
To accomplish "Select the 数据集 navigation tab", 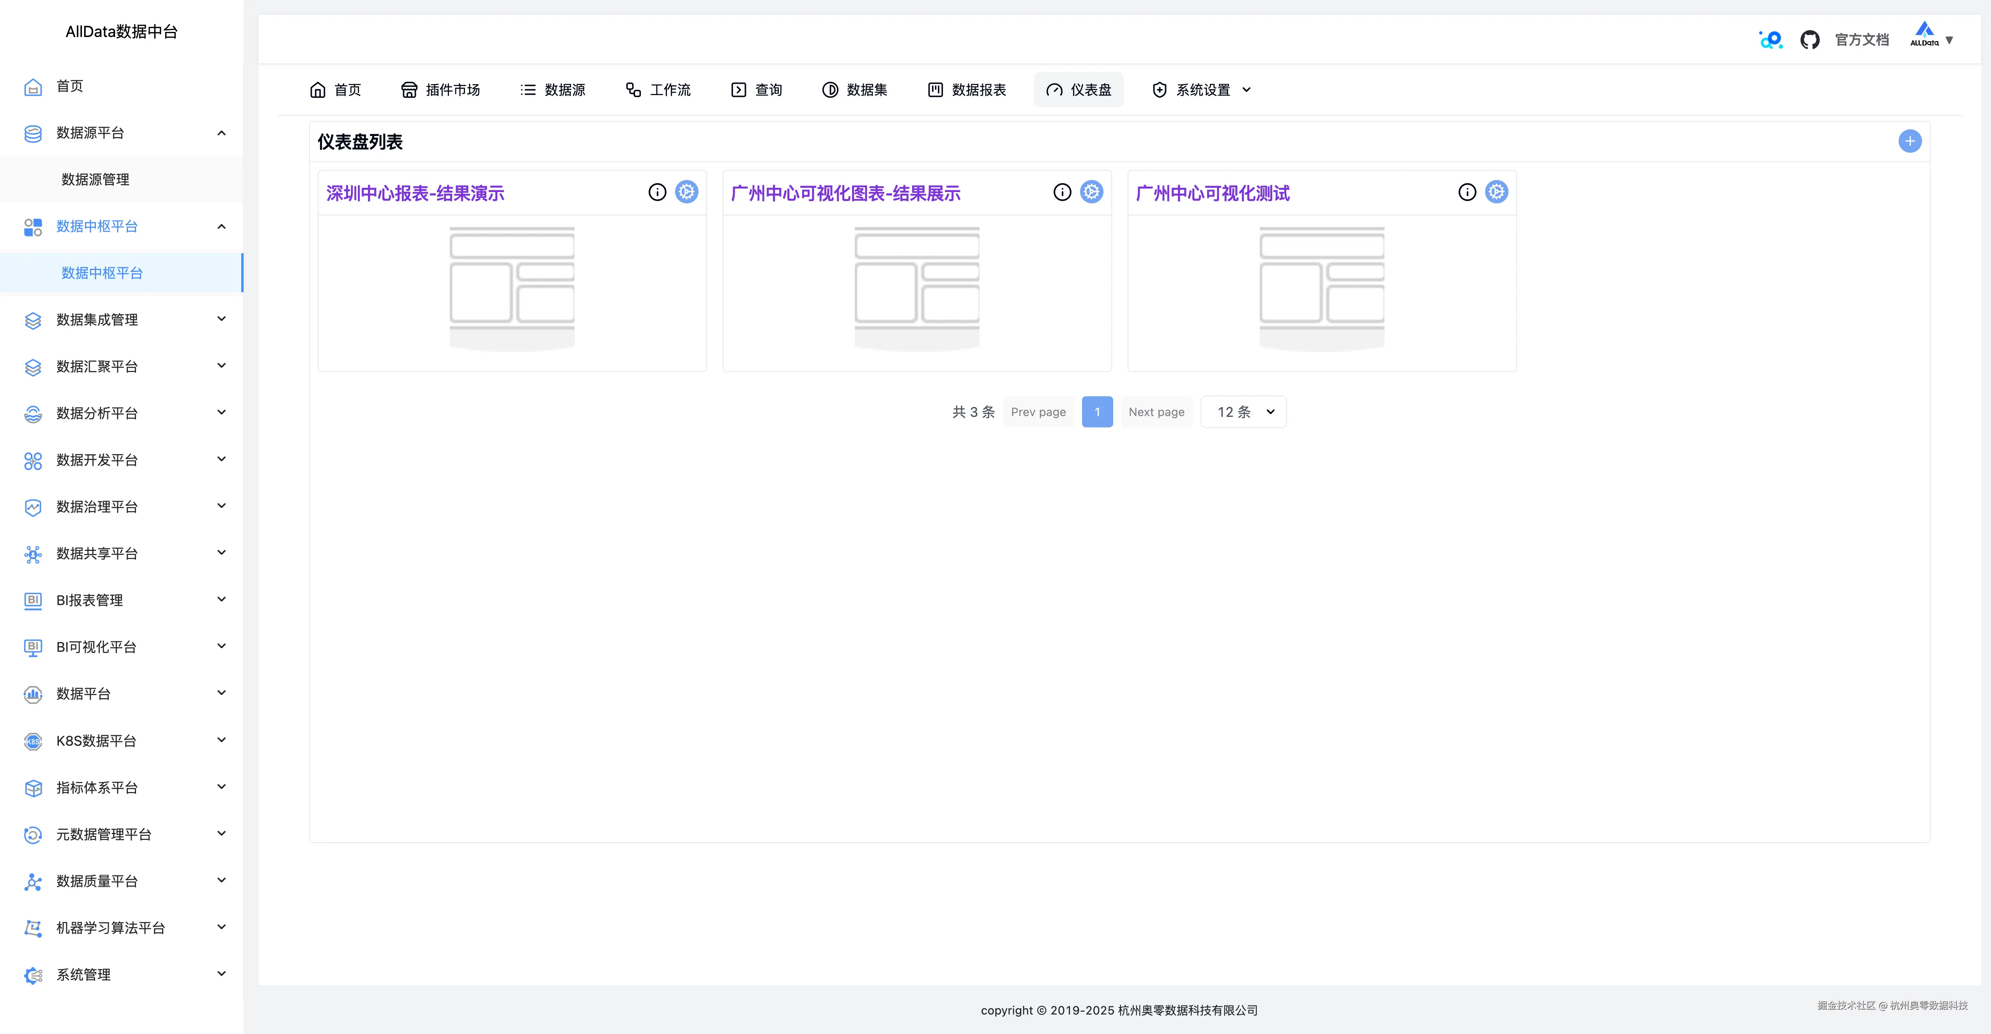I will [855, 90].
